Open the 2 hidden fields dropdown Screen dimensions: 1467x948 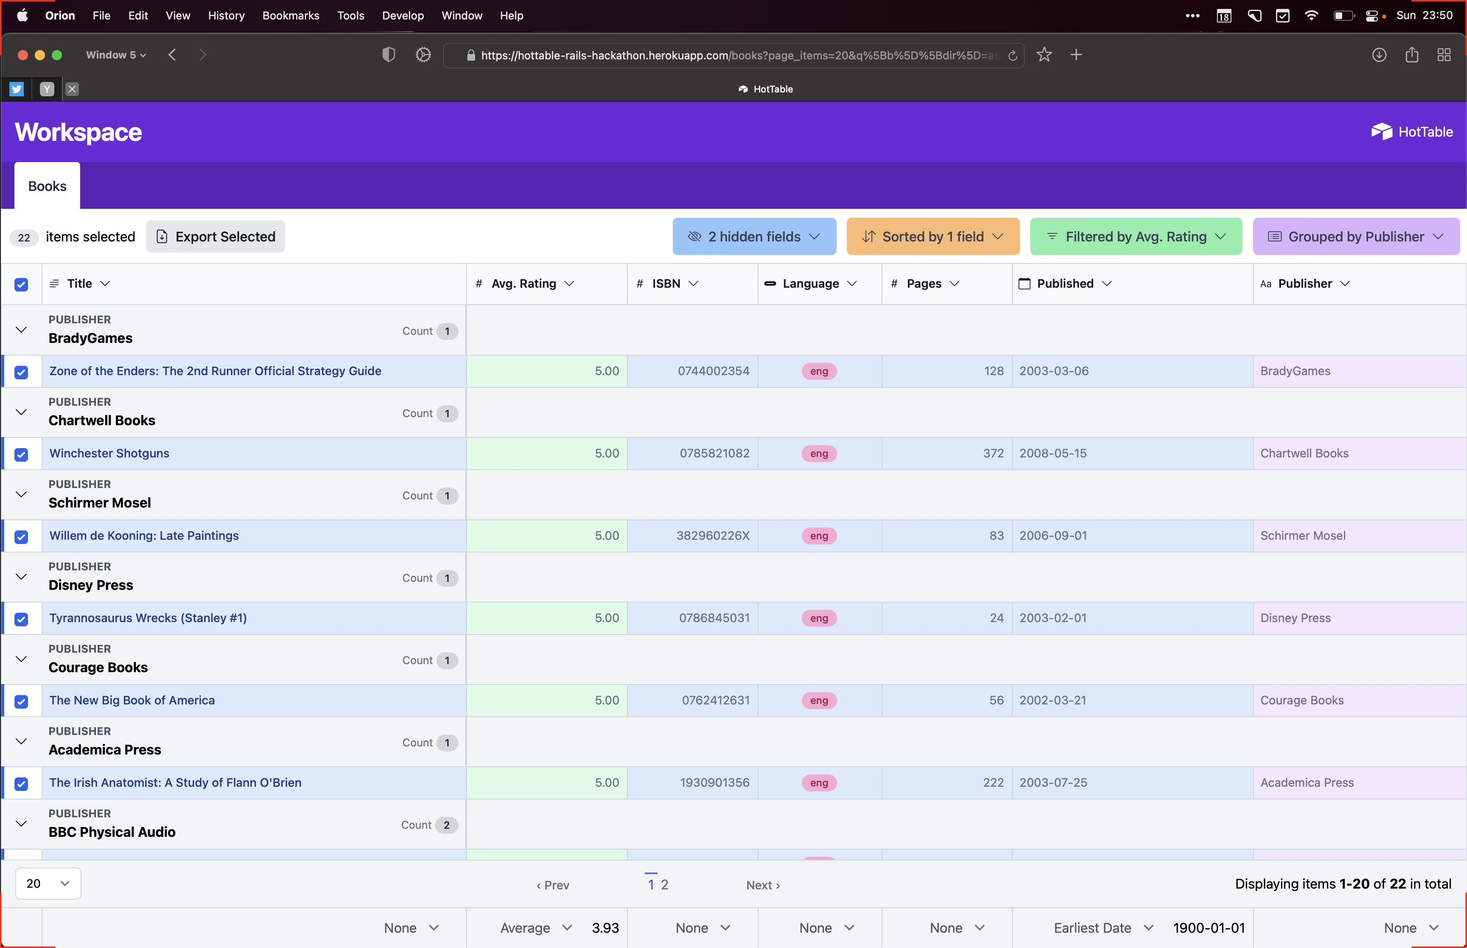(x=753, y=236)
